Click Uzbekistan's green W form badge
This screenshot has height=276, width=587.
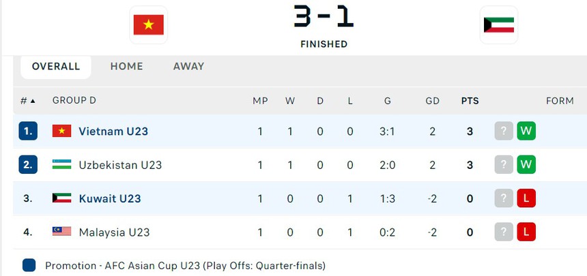(x=526, y=165)
